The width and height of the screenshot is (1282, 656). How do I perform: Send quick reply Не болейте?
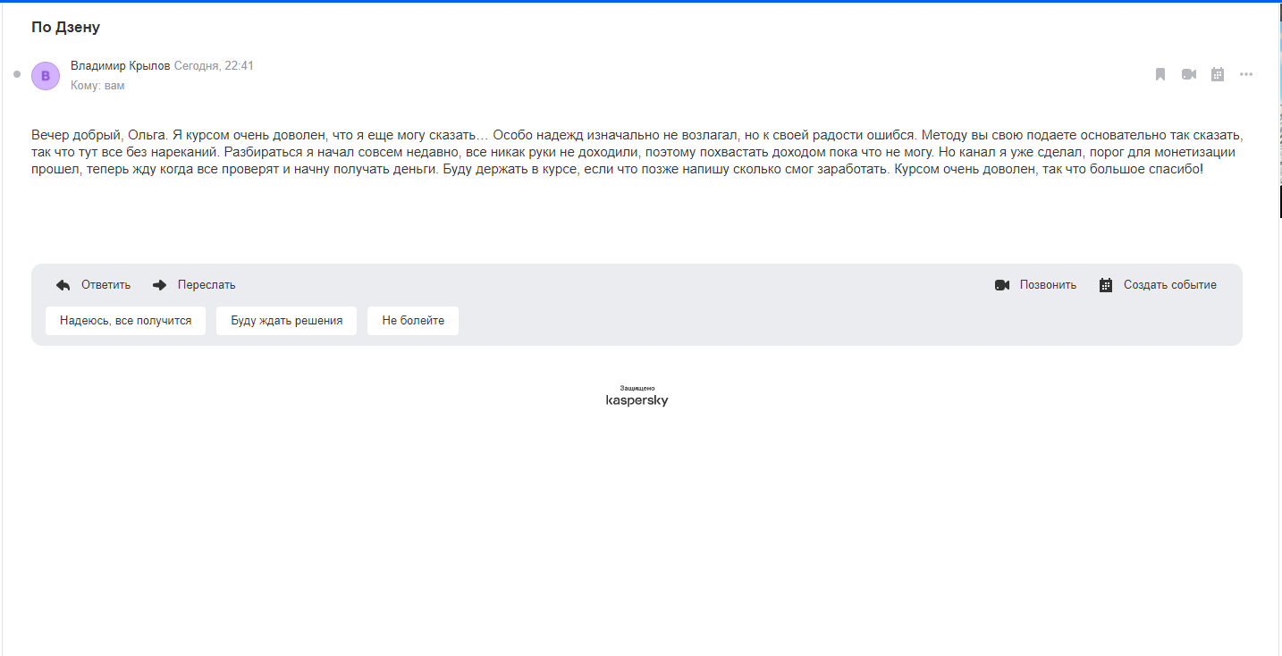(412, 320)
